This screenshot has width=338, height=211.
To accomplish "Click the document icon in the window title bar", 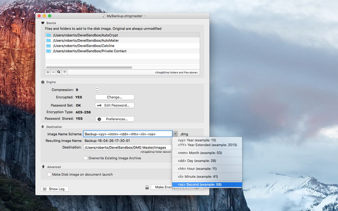I will coord(104,16).
